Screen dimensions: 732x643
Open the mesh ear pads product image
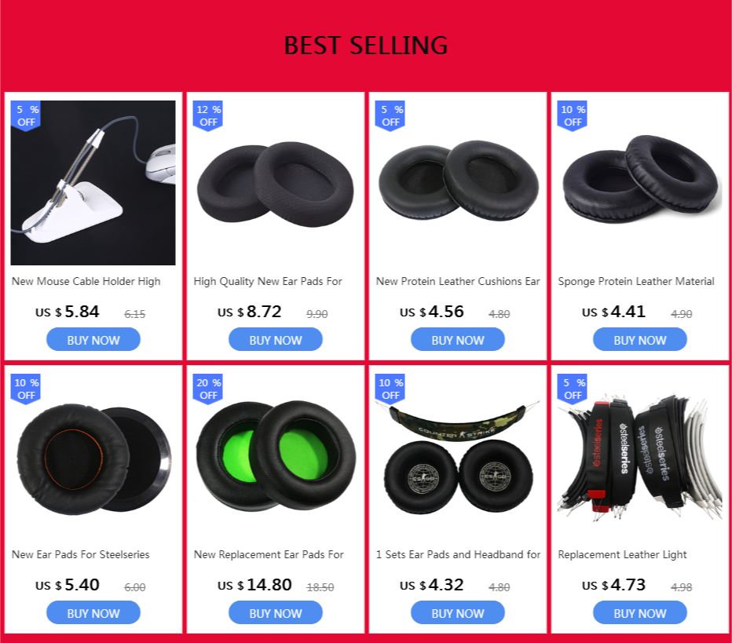point(276,183)
